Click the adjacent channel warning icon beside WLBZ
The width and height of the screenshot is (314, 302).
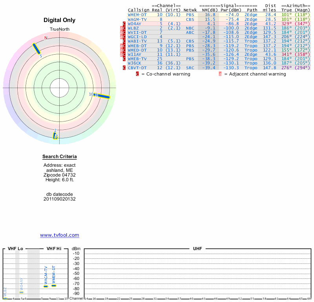click(x=121, y=28)
